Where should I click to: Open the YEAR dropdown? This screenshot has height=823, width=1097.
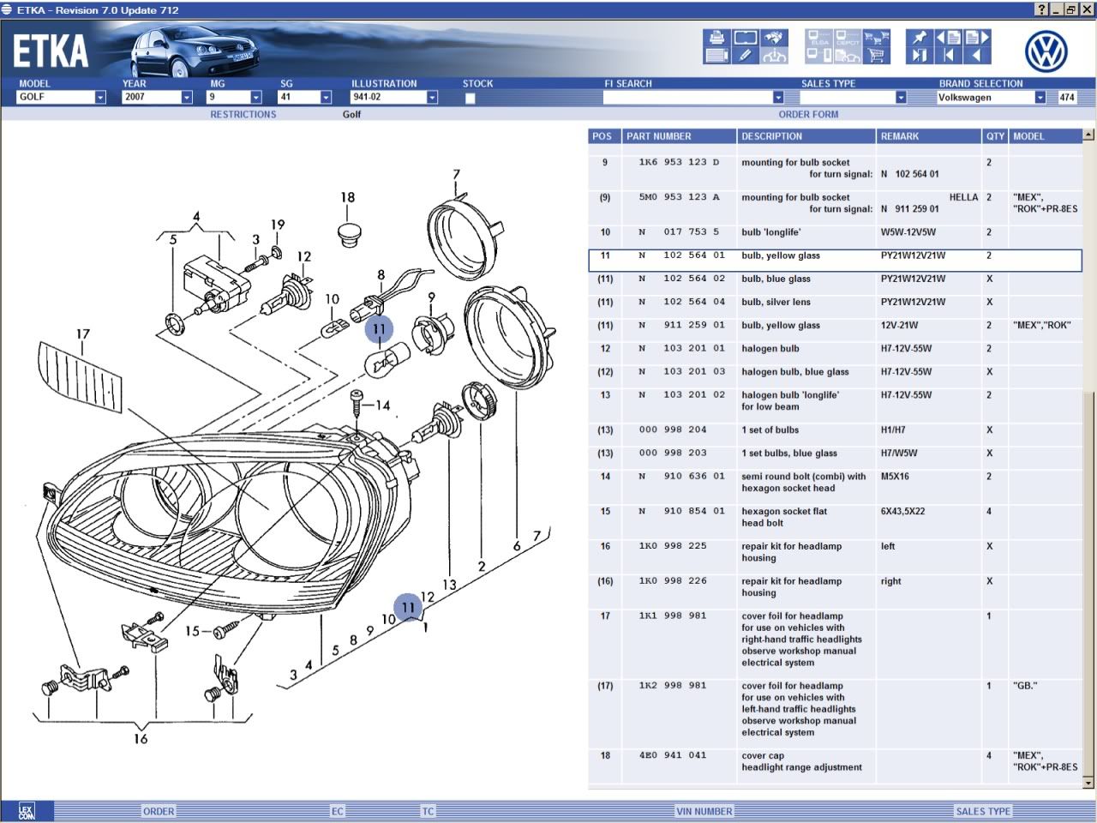coord(187,98)
